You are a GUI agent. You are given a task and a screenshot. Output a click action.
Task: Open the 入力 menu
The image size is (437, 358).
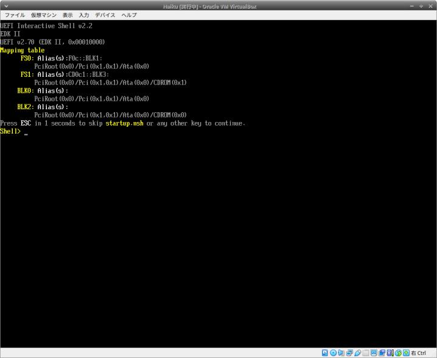pyautogui.click(x=83, y=15)
